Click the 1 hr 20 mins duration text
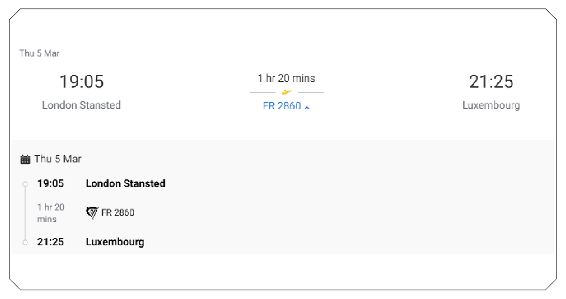The height and width of the screenshot is (299, 566). (x=286, y=78)
